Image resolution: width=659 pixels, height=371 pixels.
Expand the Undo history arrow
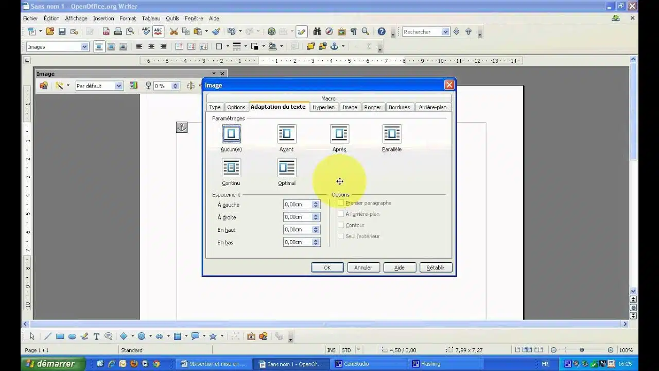tap(240, 31)
